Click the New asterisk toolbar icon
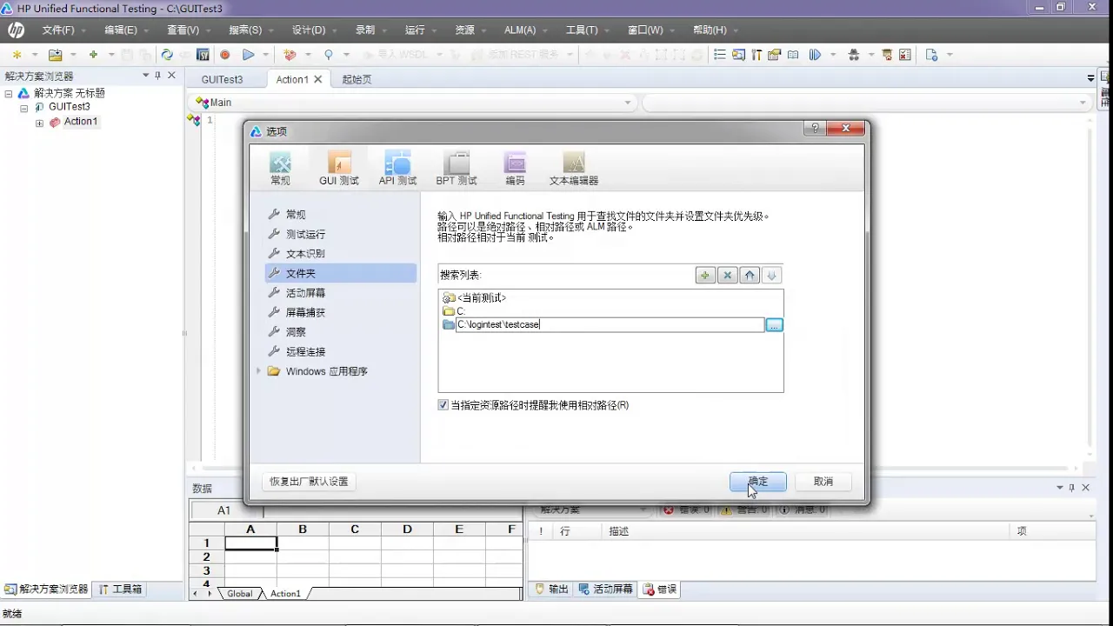 (17, 54)
